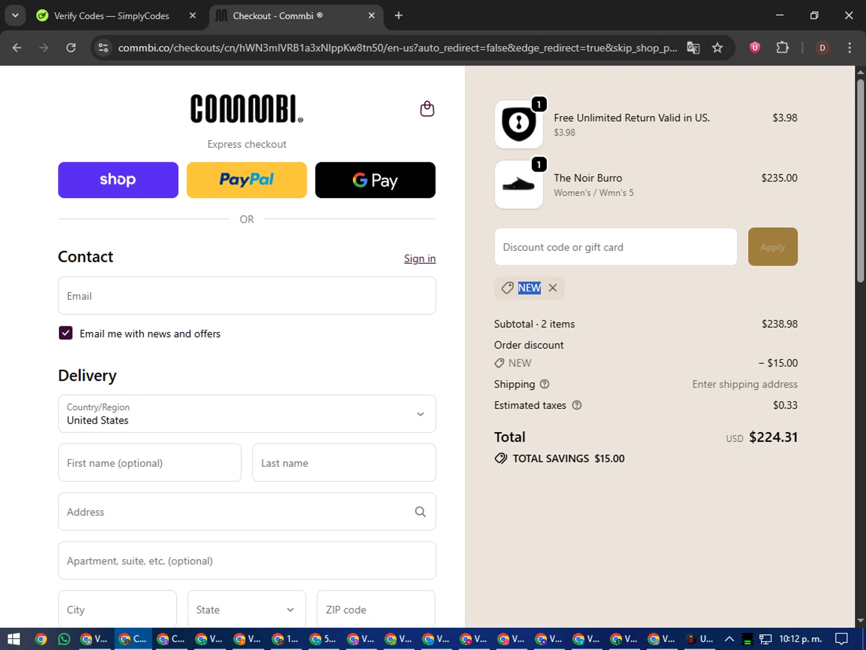Open the network icon in system tray
866x650 pixels.
[x=766, y=639]
